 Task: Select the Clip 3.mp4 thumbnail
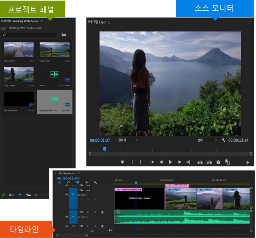point(19,50)
